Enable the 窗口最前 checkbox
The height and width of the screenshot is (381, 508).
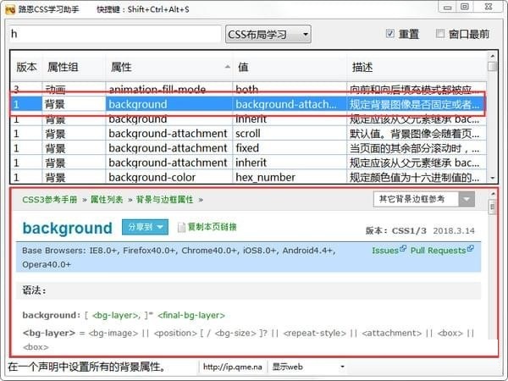440,34
